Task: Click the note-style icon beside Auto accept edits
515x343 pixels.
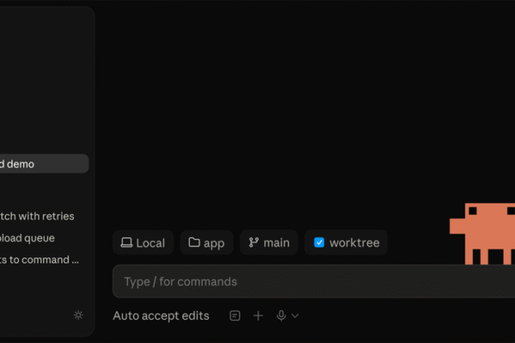Action: pyautogui.click(x=235, y=316)
